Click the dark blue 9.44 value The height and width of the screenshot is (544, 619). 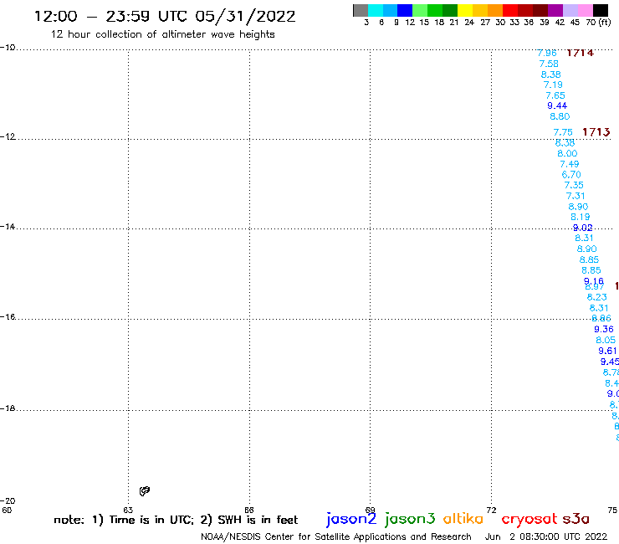[557, 105]
